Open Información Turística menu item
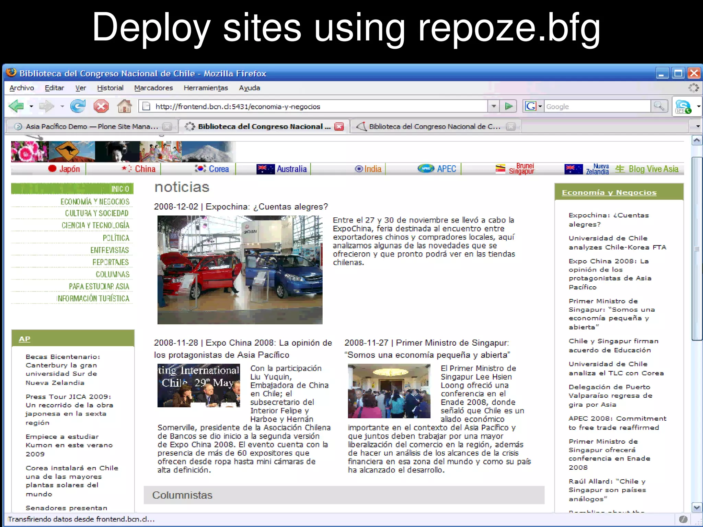 pos(93,298)
